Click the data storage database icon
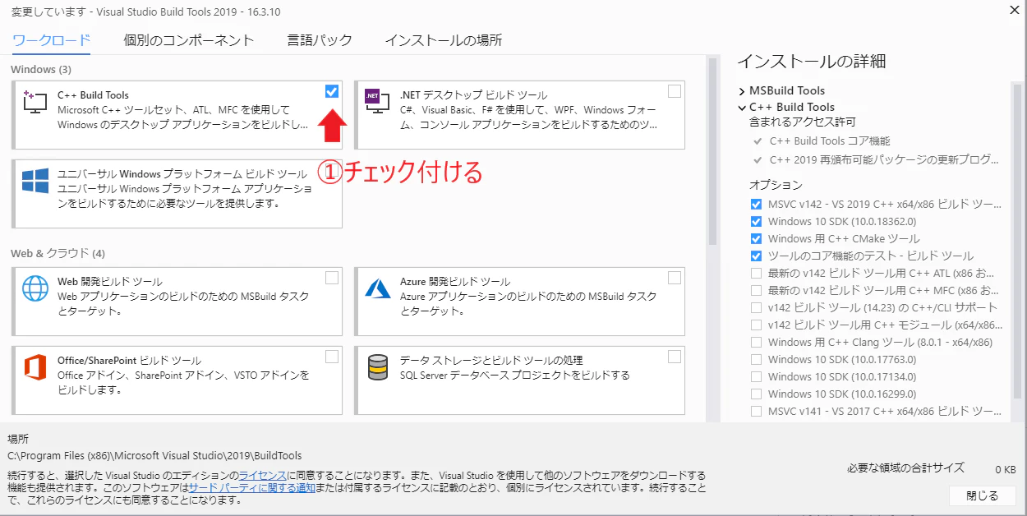This screenshot has width=1027, height=516. tap(378, 367)
